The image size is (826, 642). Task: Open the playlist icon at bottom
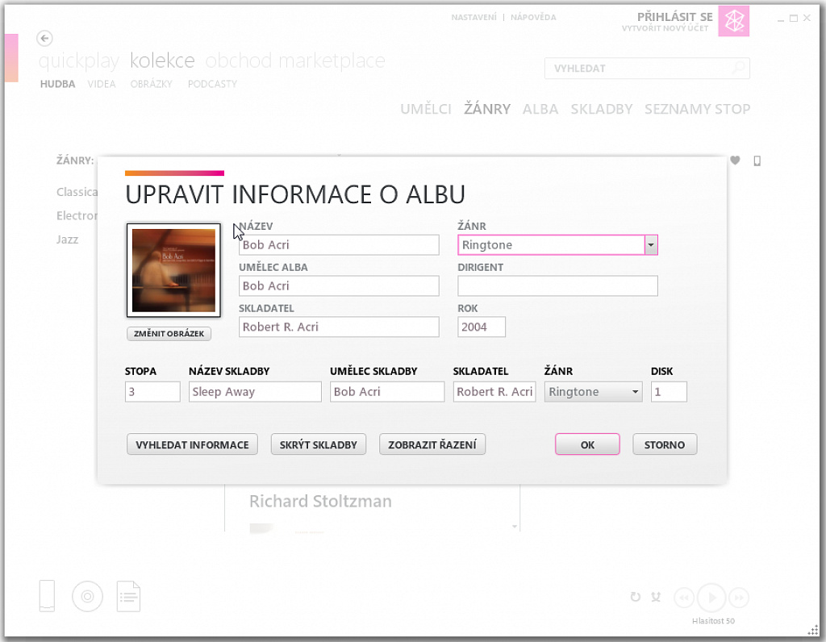(128, 596)
